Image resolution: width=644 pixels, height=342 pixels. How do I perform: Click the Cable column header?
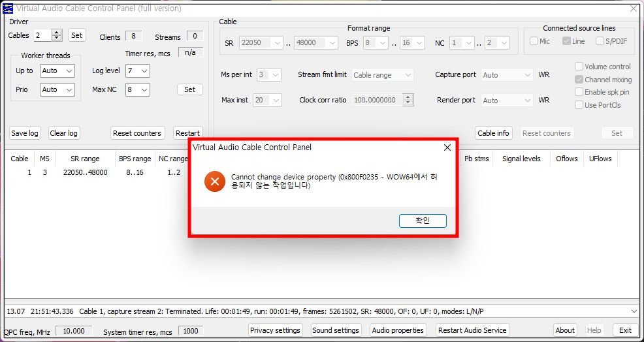coord(20,159)
